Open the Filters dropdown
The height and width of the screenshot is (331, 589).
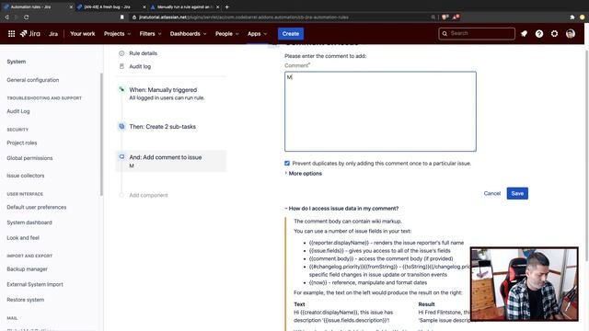pos(150,34)
